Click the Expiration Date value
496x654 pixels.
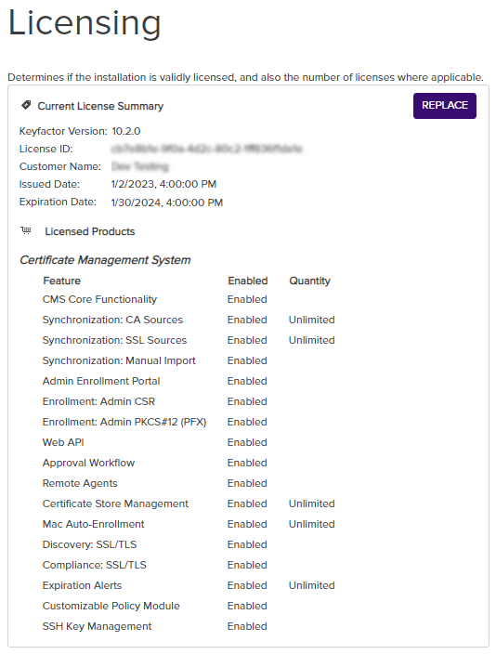click(167, 203)
